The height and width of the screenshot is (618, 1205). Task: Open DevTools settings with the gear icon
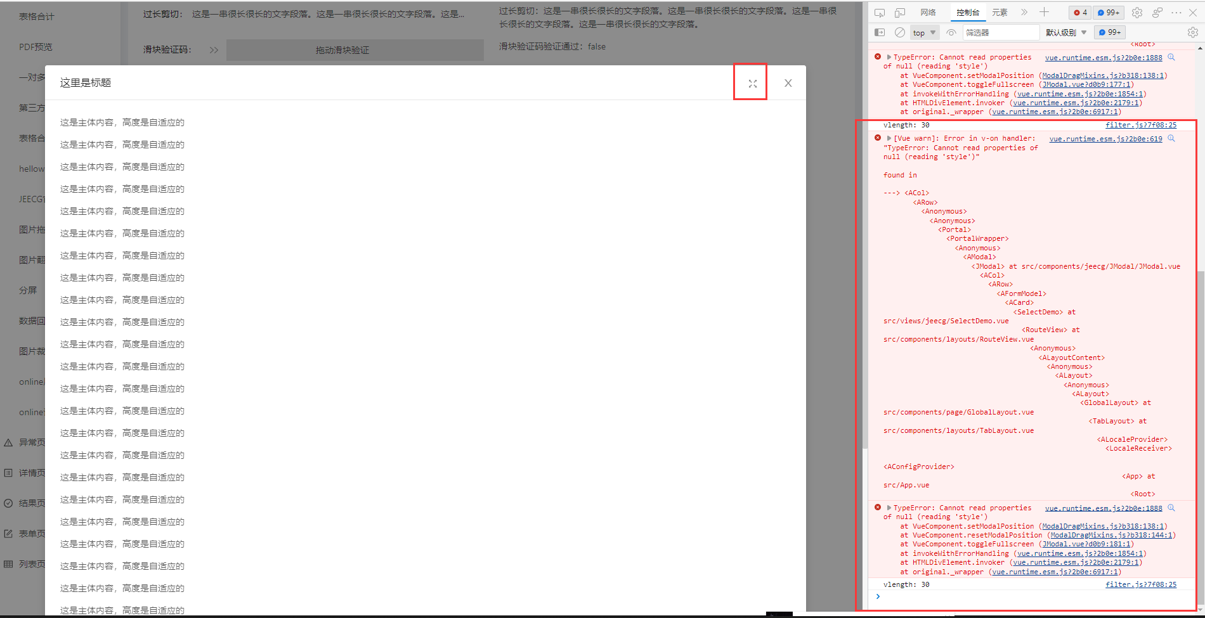(x=1137, y=12)
